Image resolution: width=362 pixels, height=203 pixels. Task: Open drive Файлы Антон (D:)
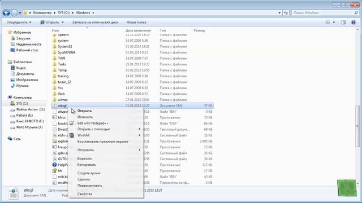point(28,109)
